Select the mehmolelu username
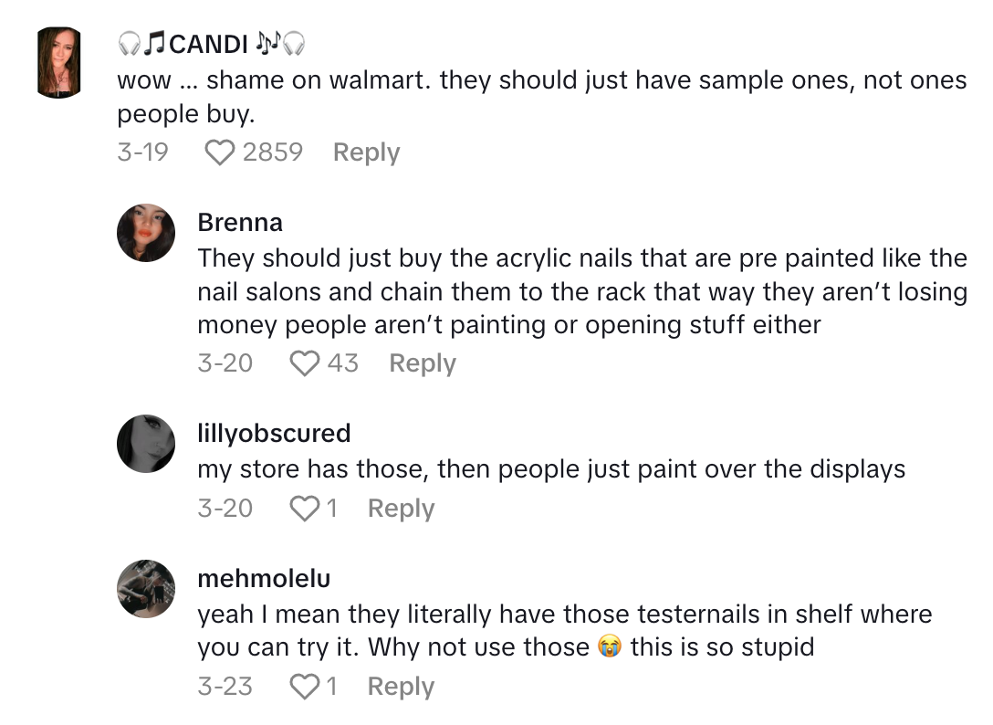 point(264,579)
